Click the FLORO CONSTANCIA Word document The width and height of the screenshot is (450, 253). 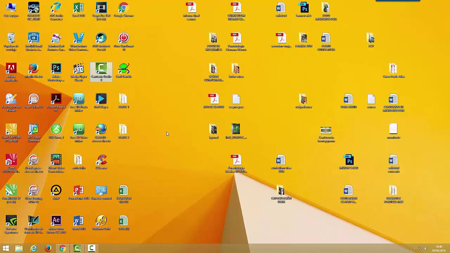(326, 42)
